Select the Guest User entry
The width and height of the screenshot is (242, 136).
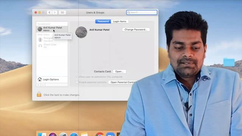click(x=52, y=46)
